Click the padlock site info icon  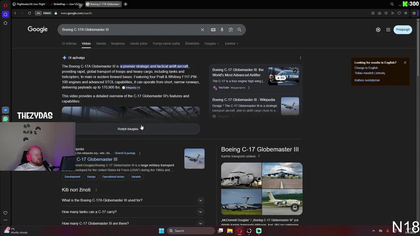(56, 13)
